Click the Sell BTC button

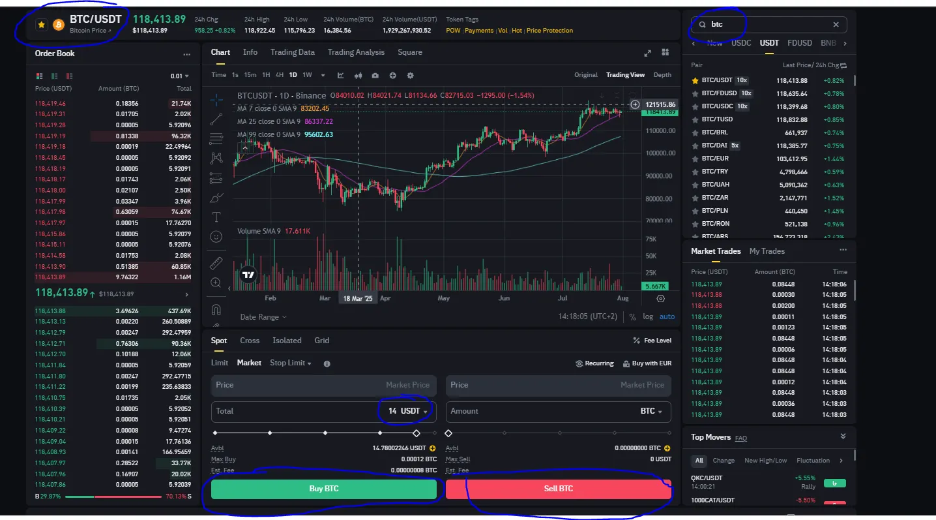(x=559, y=489)
